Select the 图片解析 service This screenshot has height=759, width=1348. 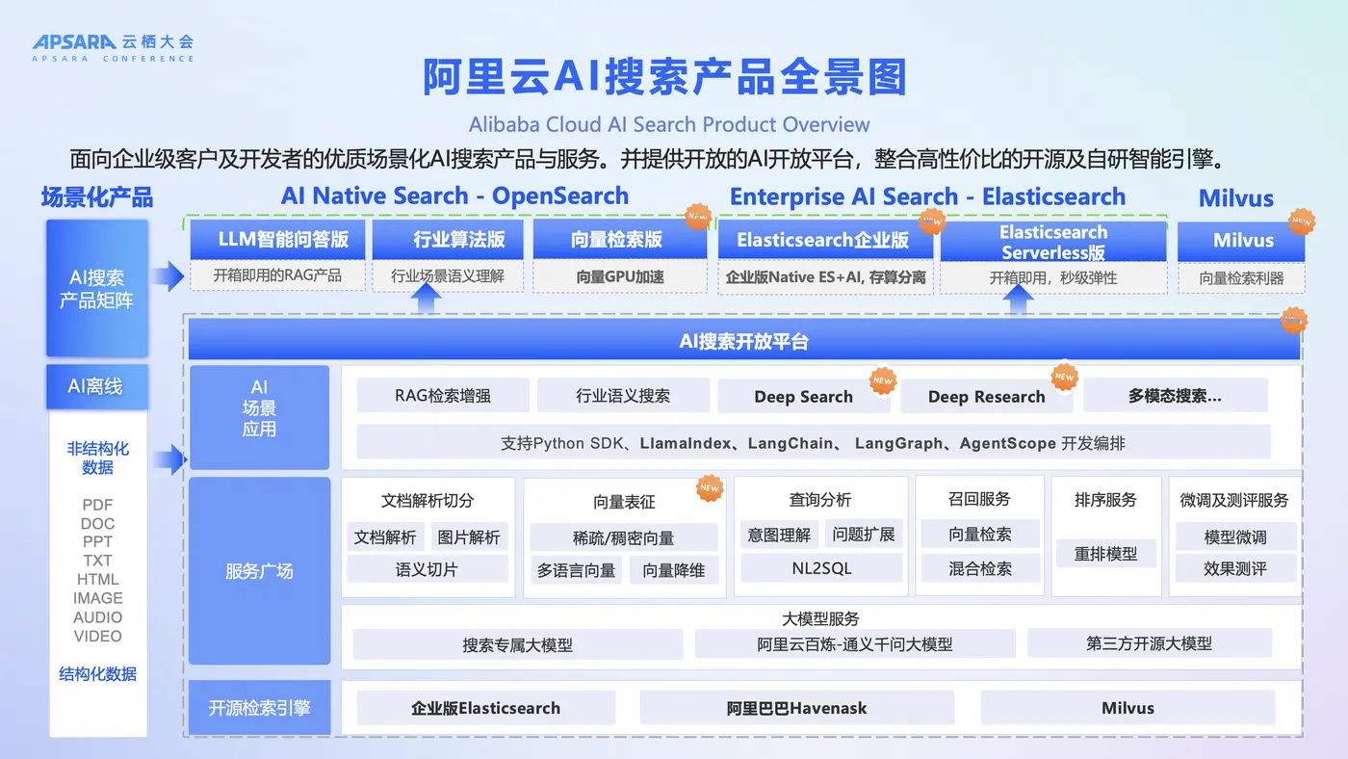point(469,537)
